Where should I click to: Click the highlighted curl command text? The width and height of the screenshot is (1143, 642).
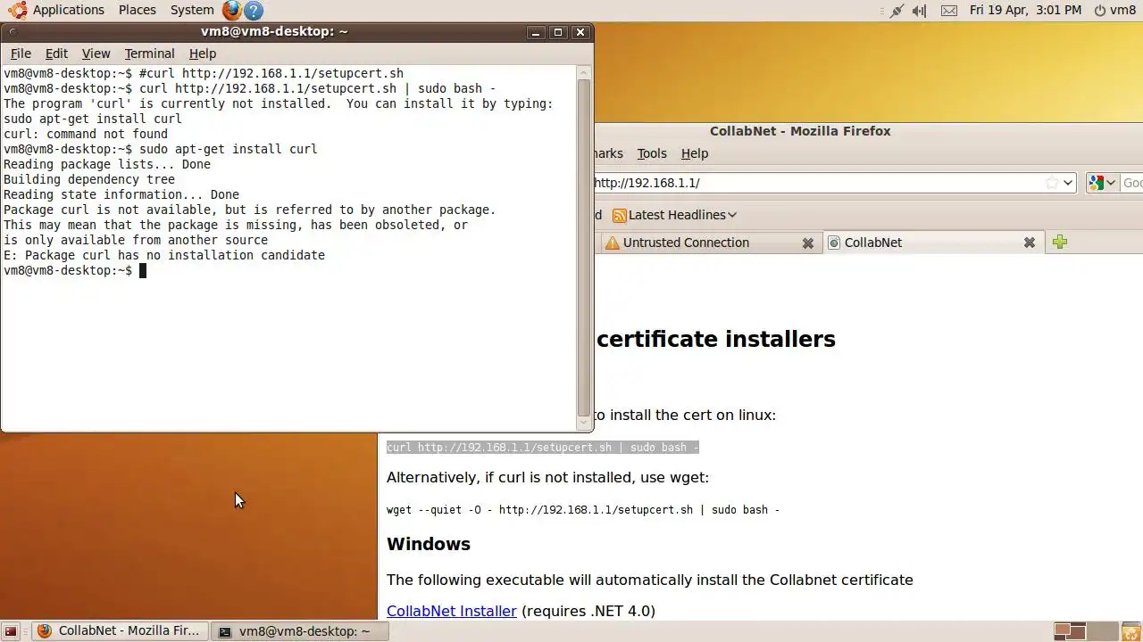[543, 448]
